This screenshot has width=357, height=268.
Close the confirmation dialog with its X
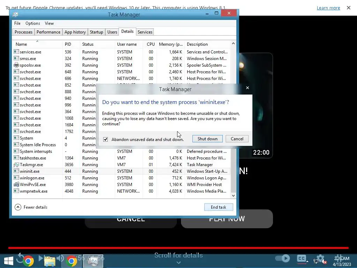pos(248,88)
